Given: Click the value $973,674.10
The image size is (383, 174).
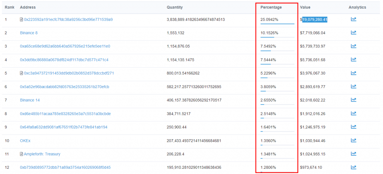Looking at the screenshot, I should click(311, 167).
